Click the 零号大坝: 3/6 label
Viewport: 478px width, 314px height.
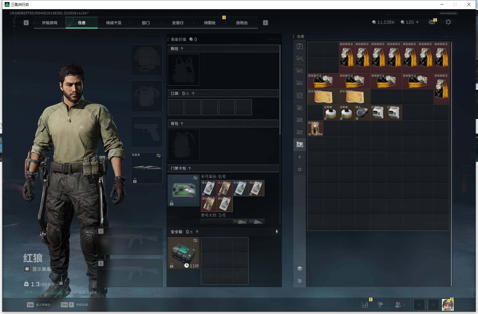(x=213, y=215)
